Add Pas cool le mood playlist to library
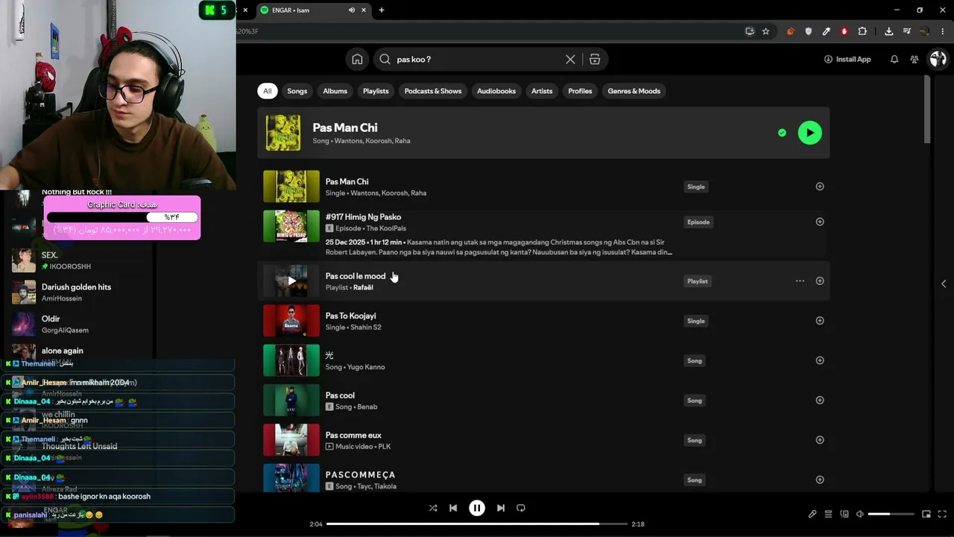The height and width of the screenshot is (537, 954). (820, 281)
